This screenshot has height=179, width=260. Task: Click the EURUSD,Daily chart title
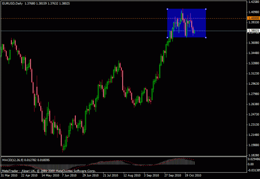(12, 3)
